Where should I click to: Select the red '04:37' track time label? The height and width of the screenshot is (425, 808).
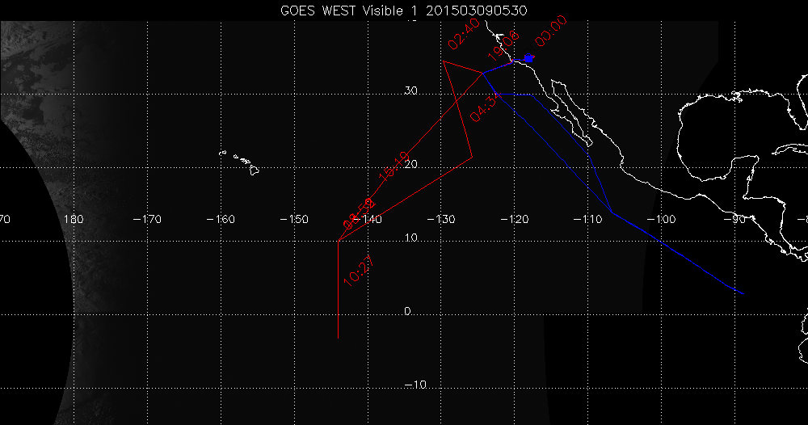tap(485, 107)
